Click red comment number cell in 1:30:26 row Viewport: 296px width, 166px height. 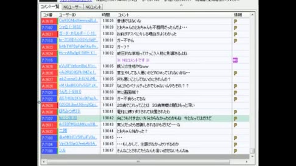click(x=49, y=21)
